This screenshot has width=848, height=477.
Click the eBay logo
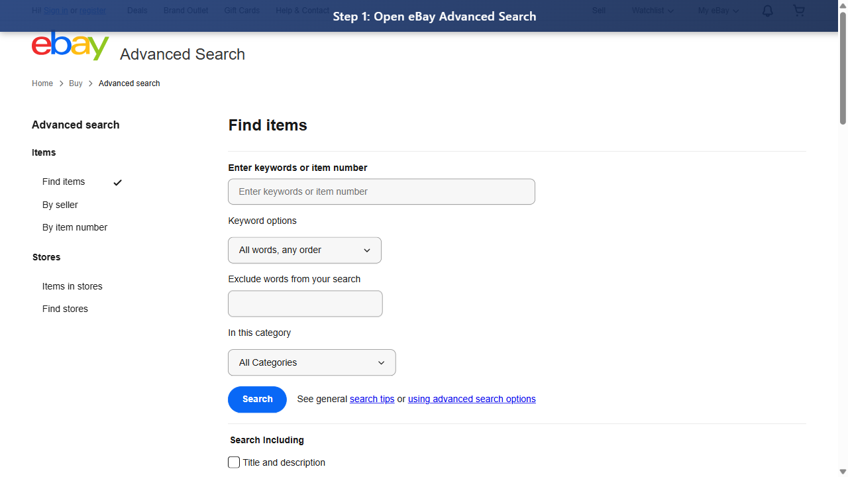point(70,45)
